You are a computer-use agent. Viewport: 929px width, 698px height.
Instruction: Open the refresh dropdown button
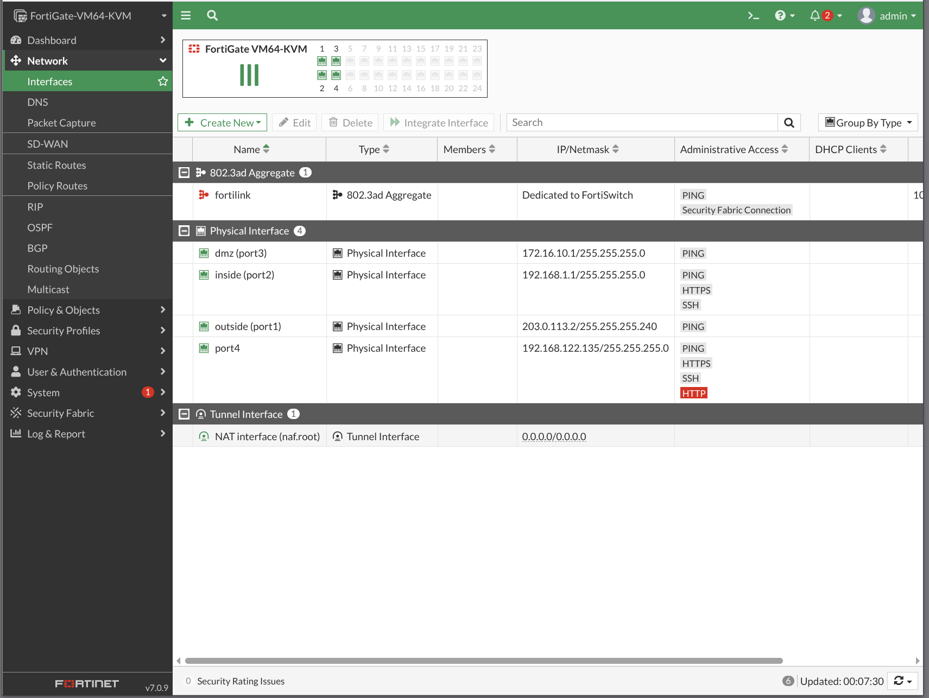coord(902,681)
